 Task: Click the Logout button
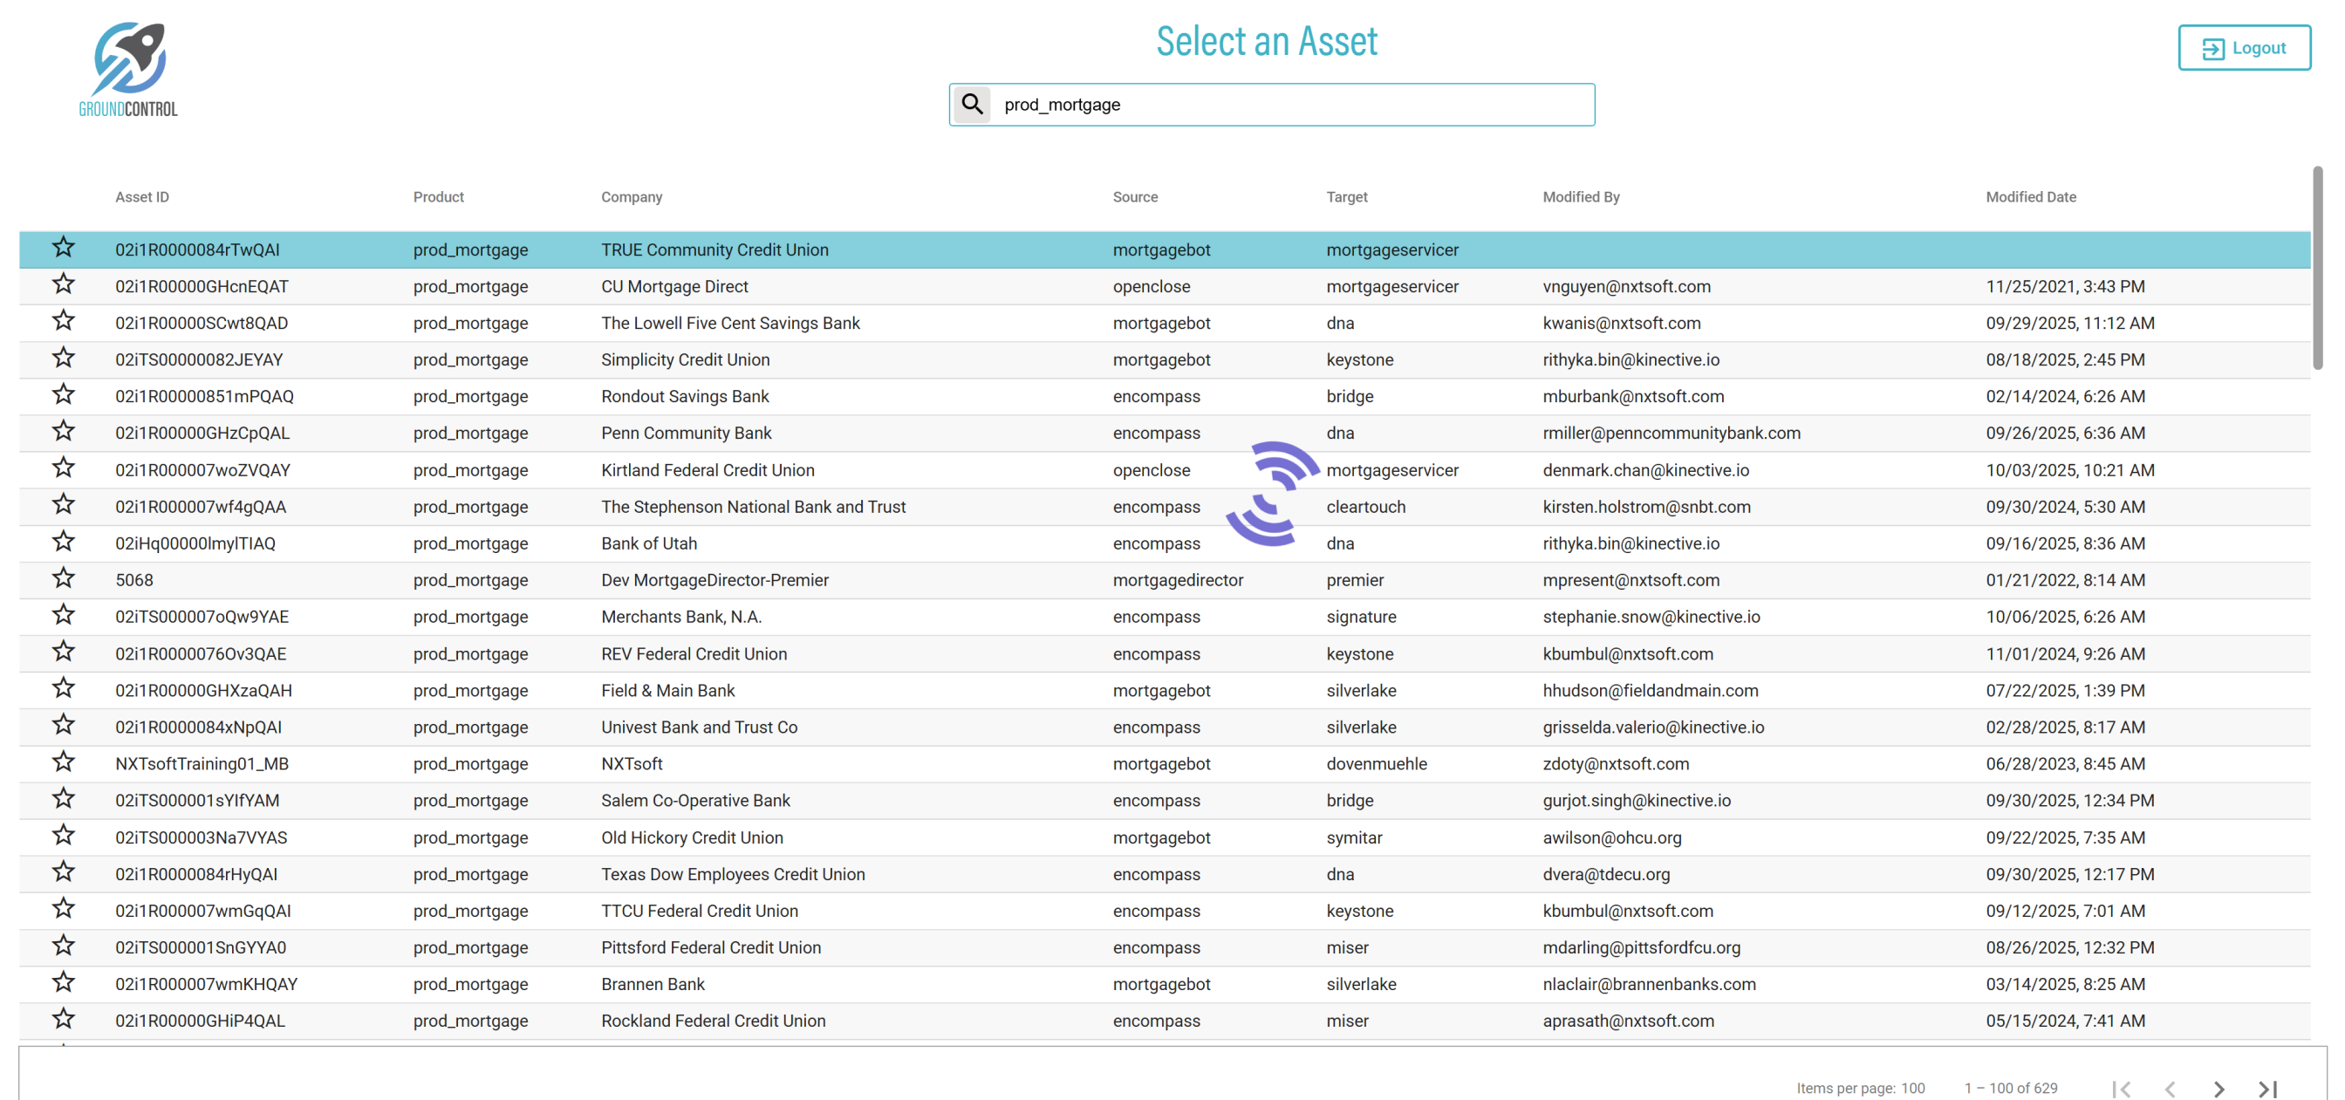coord(2244,48)
